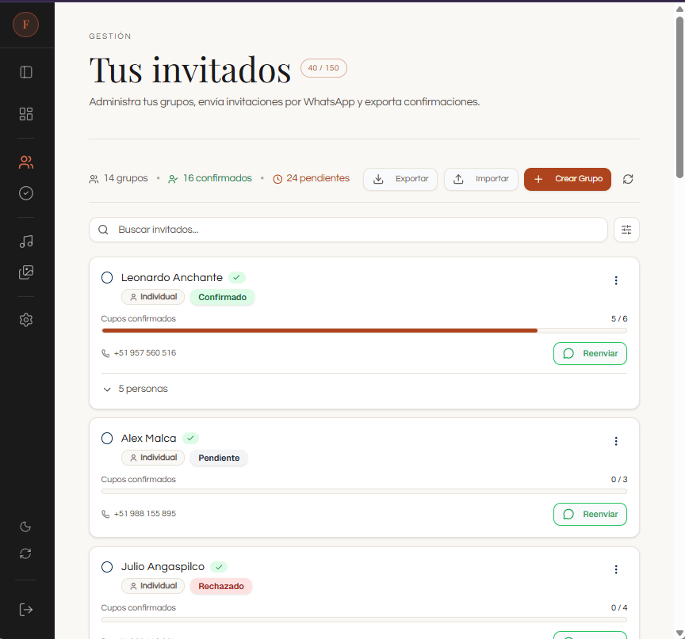Click the page vertical scrollbar
The width and height of the screenshot is (685, 639).
pyautogui.click(x=679, y=97)
